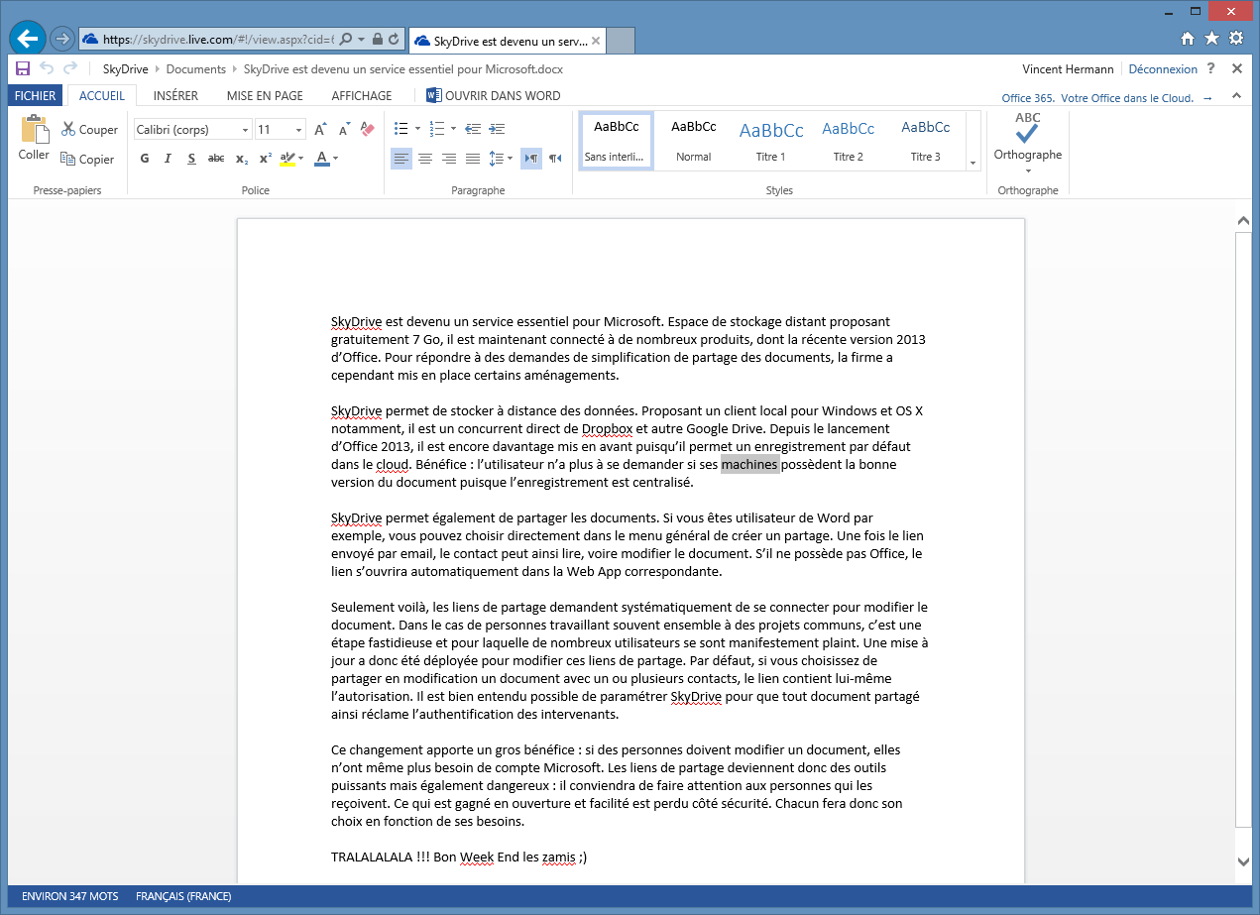Image resolution: width=1260 pixels, height=915 pixels.
Task: Click the clear formatting eraser icon
Action: coord(368,129)
